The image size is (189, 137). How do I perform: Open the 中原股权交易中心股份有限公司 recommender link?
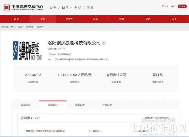[x=51, y=131]
